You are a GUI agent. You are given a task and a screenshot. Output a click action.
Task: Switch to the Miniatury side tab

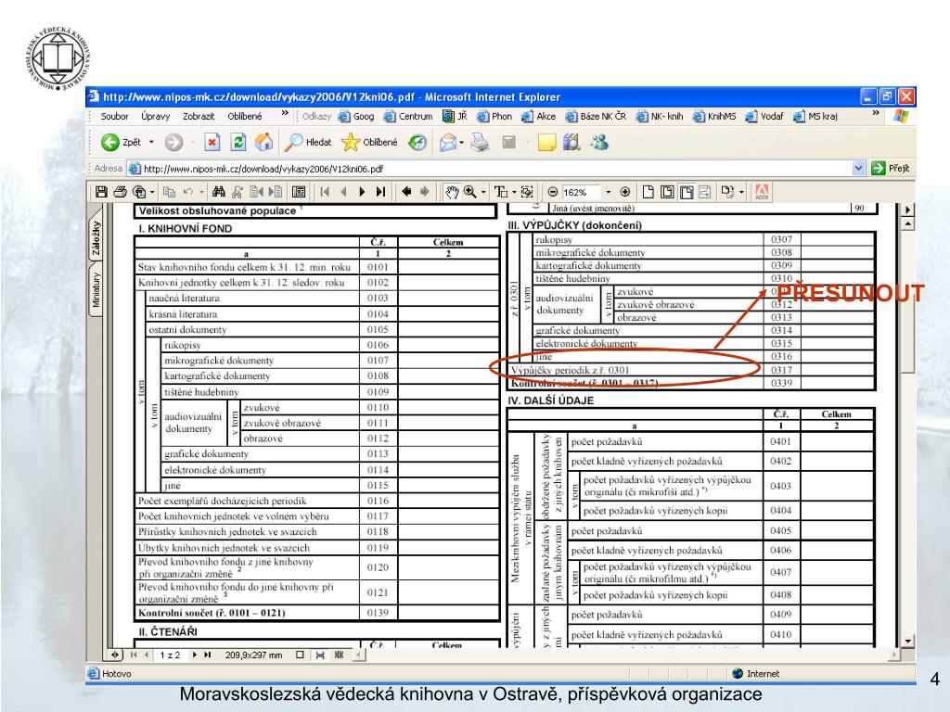[96, 289]
